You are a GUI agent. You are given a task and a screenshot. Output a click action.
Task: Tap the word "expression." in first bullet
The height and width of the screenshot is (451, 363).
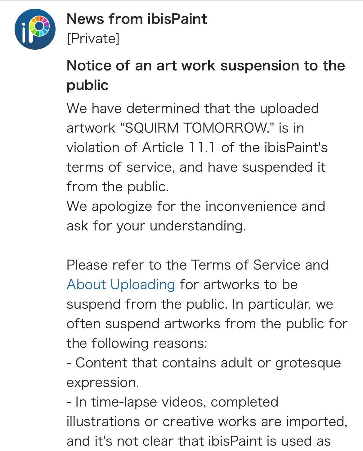click(103, 382)
